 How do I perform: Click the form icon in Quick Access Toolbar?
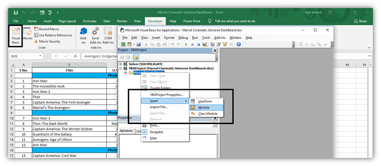(42, 13)
